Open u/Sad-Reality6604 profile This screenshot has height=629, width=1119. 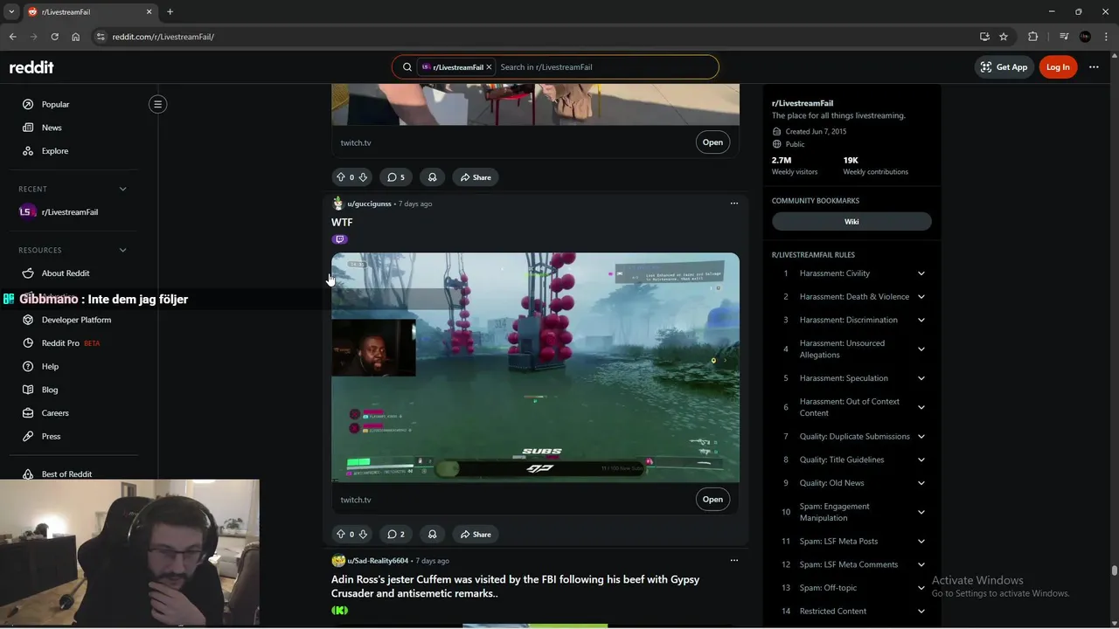coord(378,561)
